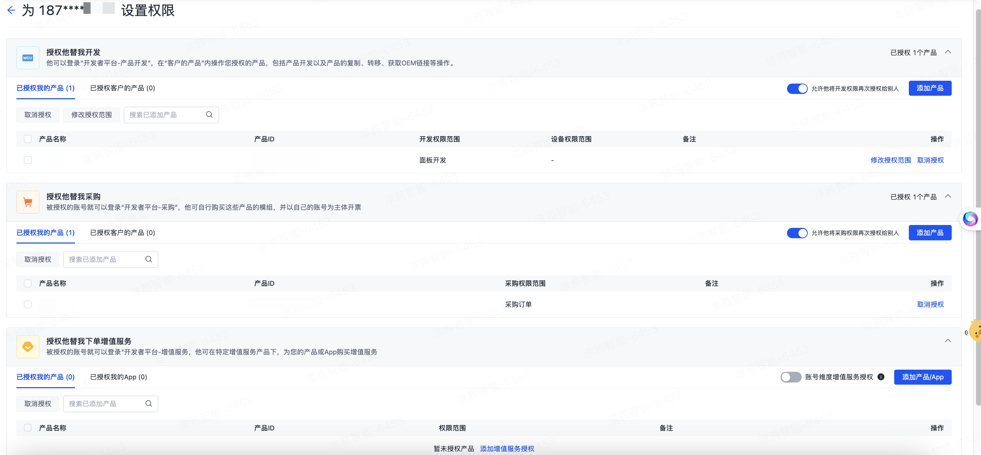Click the 面板开发 permission scope cell
This screenshot has height=455, width=981.
pos(433,160)
